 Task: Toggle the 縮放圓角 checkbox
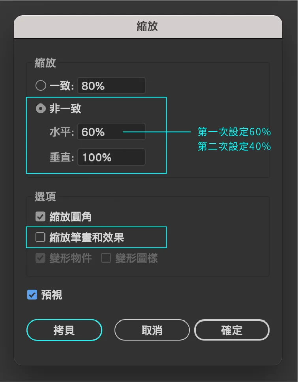(40, 217)
